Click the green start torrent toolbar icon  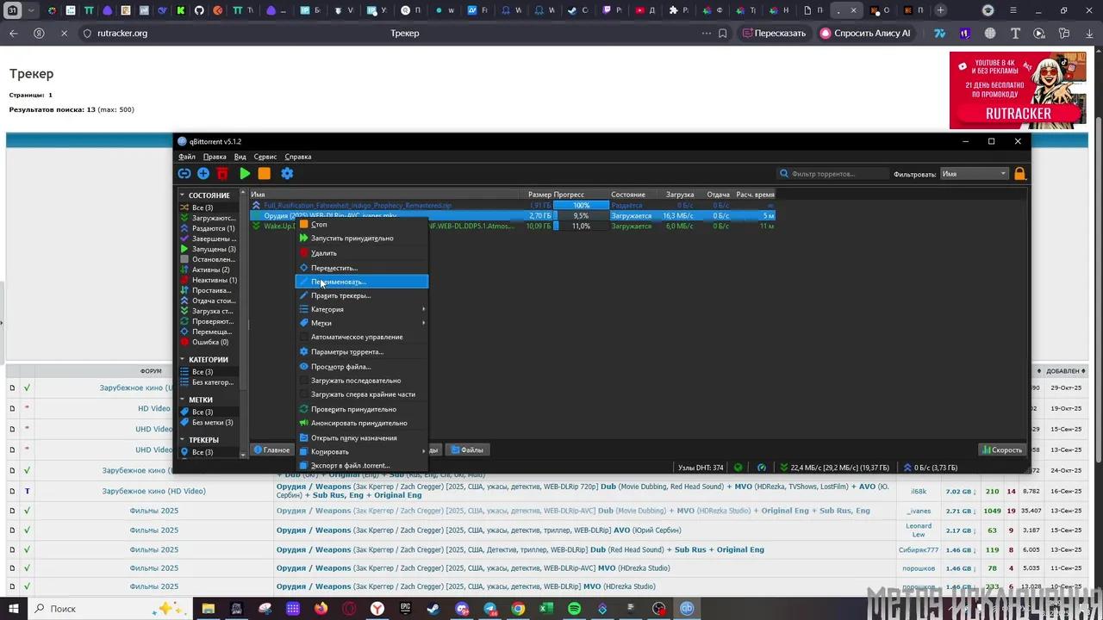[x=245, y=173]
